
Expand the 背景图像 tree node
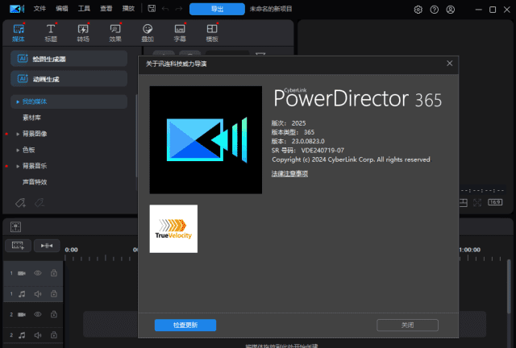(x=18, y=134)
